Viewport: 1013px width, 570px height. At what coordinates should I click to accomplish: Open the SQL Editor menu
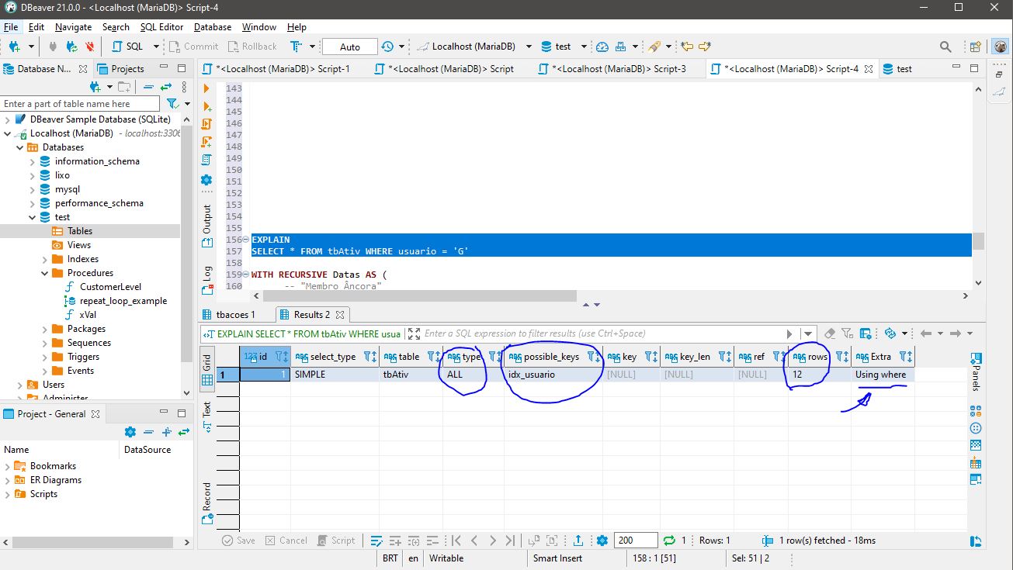click(x=161, y=26)
